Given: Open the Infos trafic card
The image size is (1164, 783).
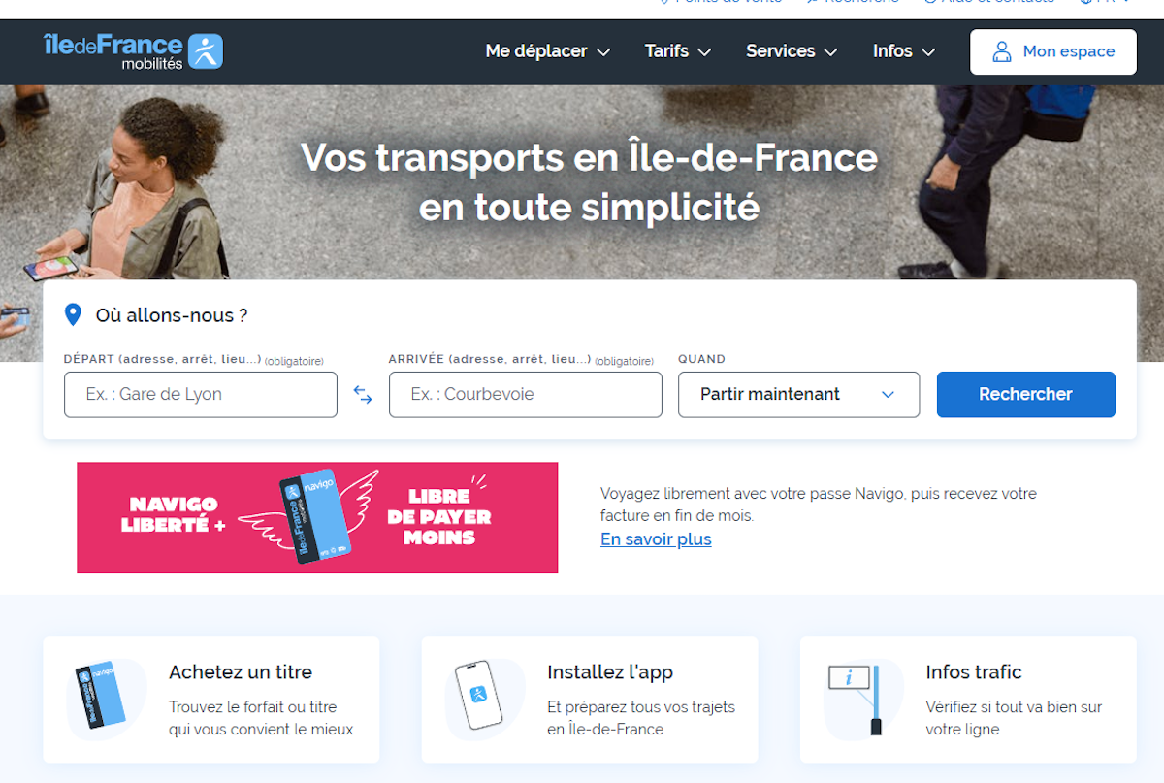Looking at the screenshot, I should click(x=968, y=700).
